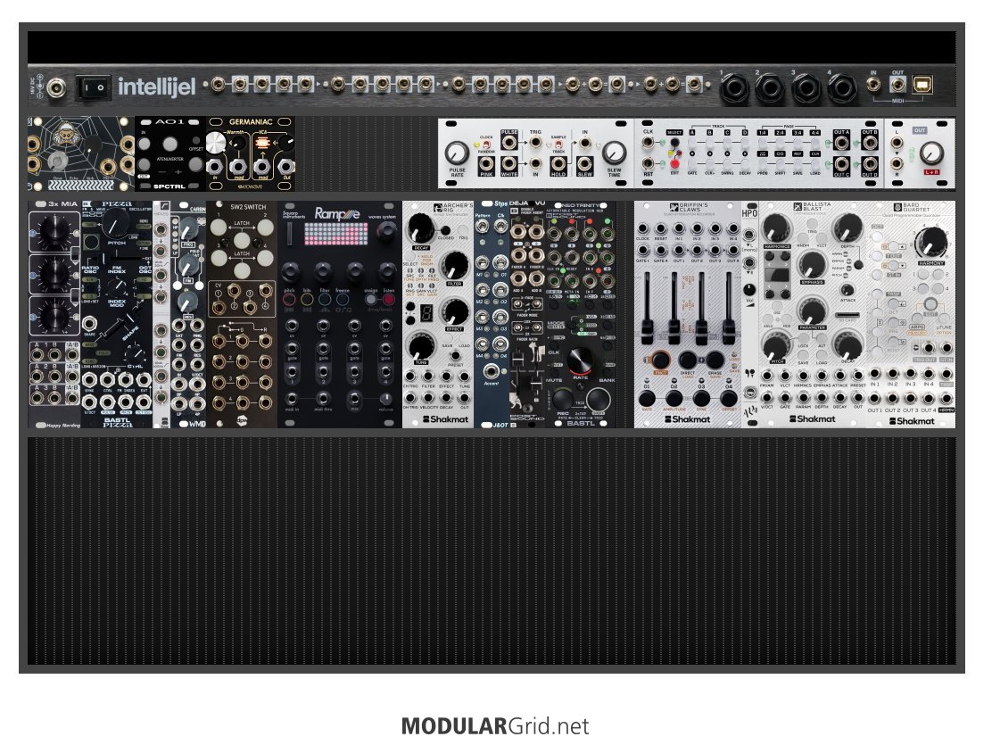Turn the top knob on 3x MIA
Screen dimensions: 992x745
[54, 230]
